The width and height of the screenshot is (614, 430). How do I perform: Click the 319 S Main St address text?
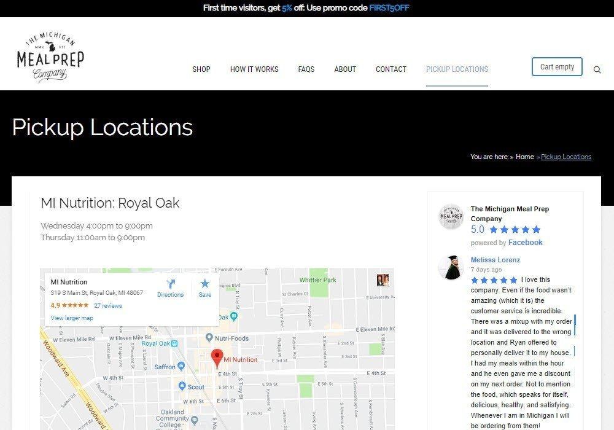(x=97, y=293)
